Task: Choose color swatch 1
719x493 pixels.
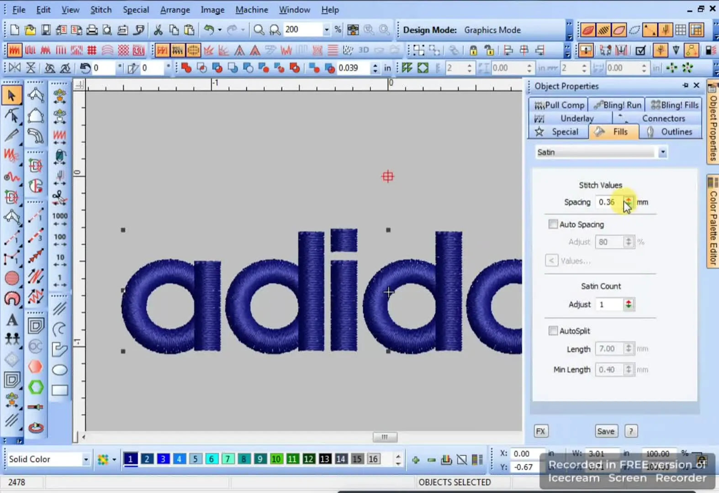Action: point(131,459)
